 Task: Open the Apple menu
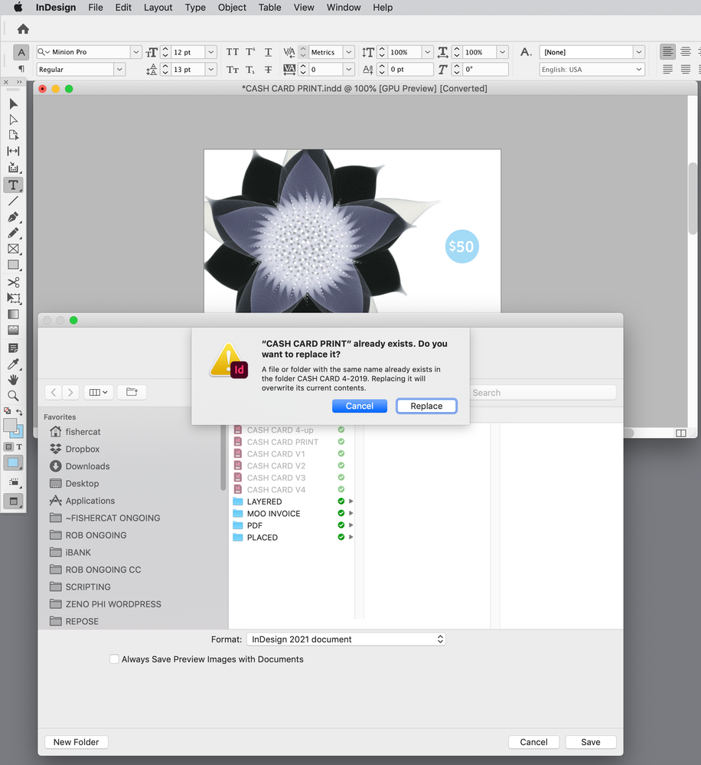coord(18,8)
